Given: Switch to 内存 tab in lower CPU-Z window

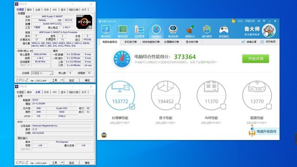Looking at the screenshot, I should pyautogui.click(x=46, y=92).
